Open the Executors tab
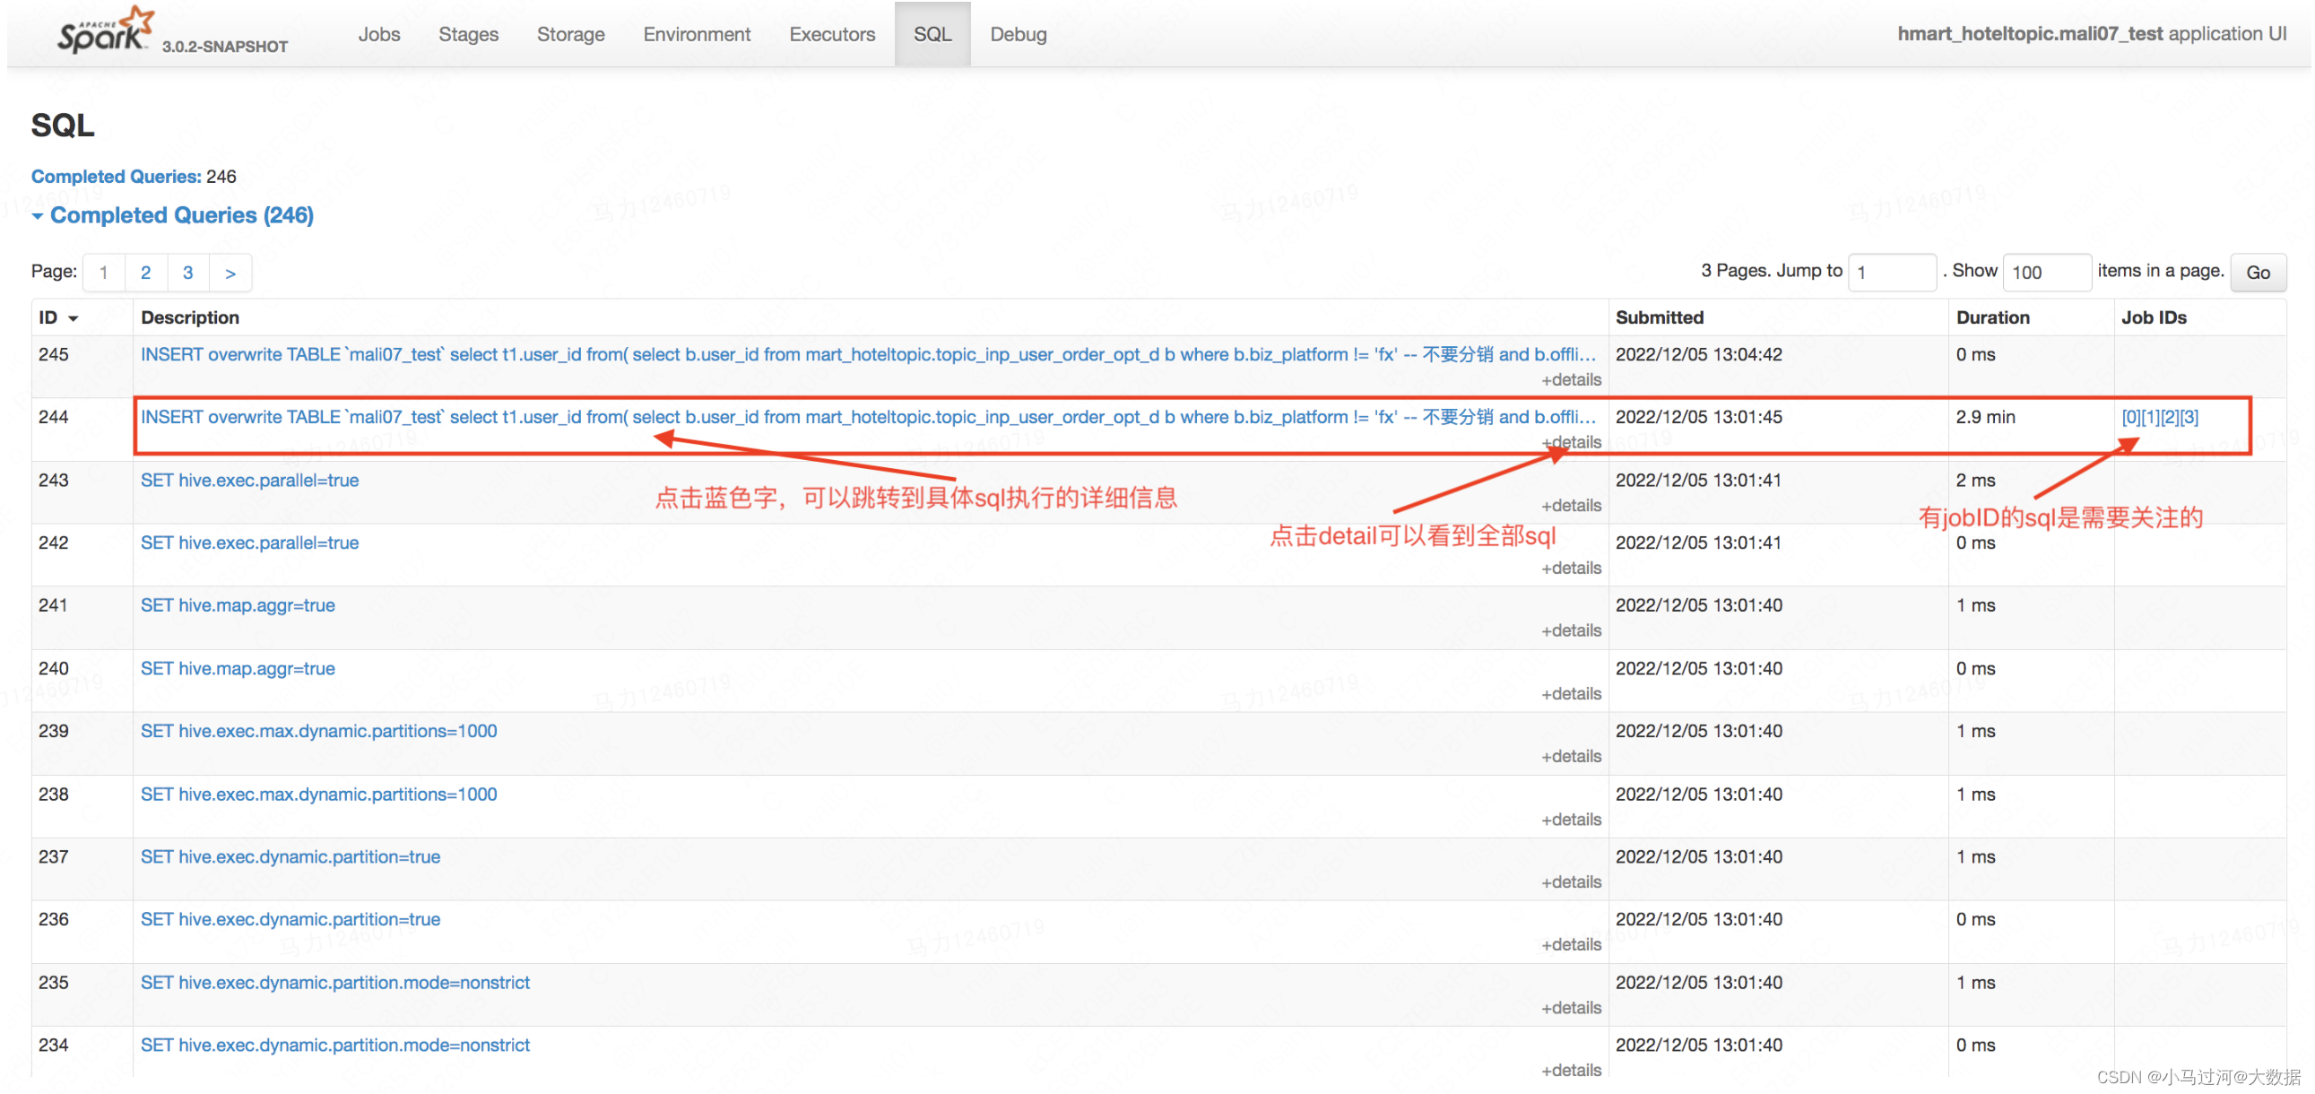Screen dimensions: 2315x1094 (831, 33)
